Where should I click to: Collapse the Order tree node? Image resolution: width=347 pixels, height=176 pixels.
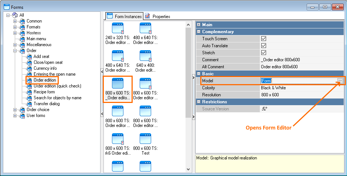(15, 51)
